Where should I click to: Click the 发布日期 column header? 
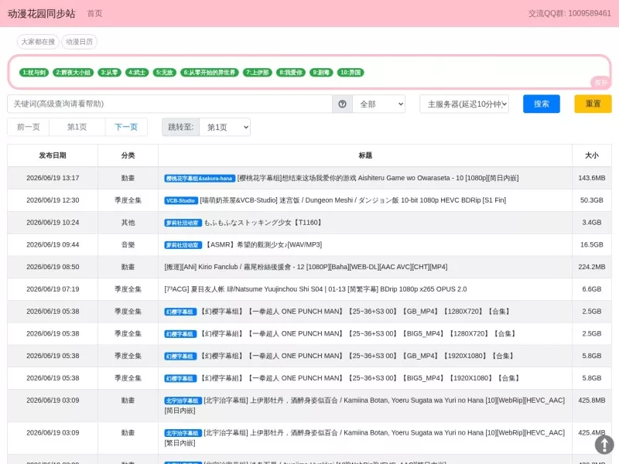click(53, 155)
